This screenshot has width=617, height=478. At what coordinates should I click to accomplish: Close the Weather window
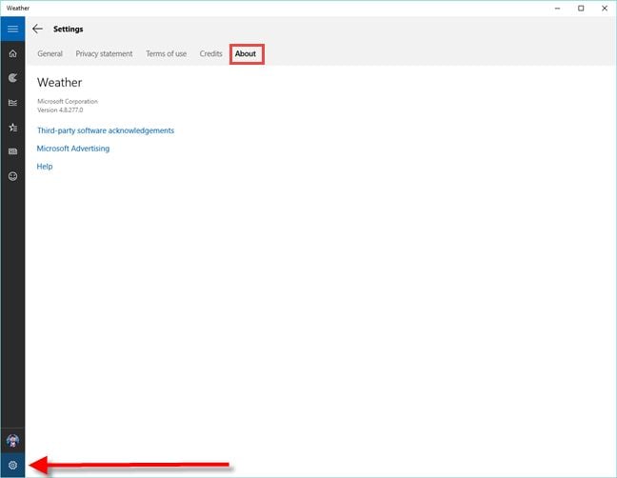605,9
